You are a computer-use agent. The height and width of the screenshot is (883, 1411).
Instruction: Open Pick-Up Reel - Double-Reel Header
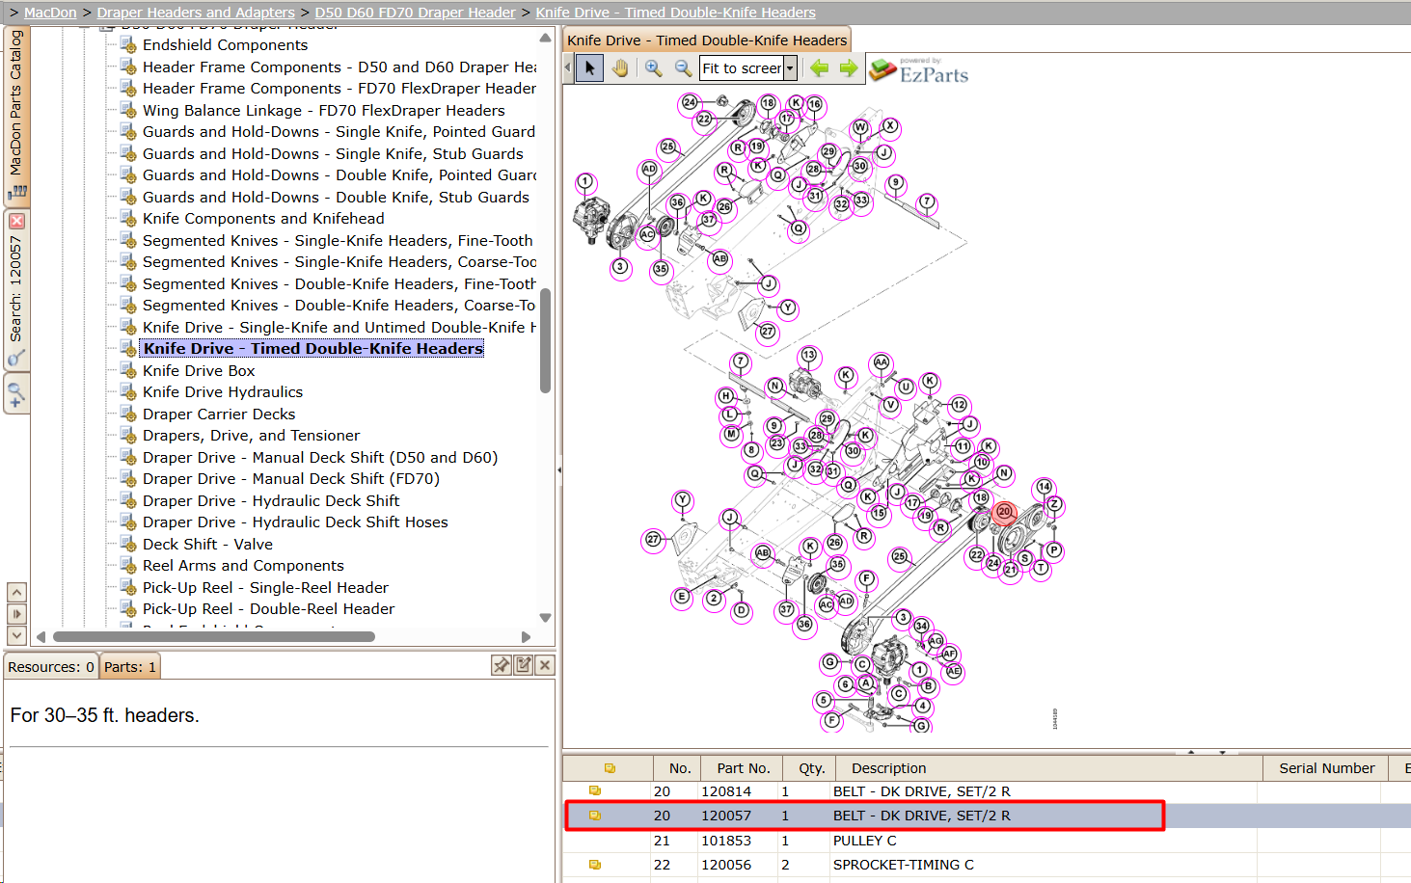268,609
